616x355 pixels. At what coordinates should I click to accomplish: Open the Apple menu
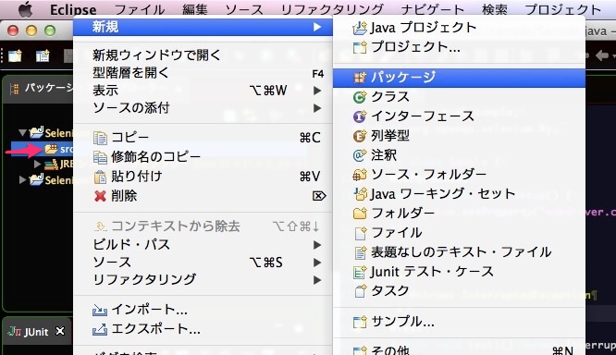tap(26, 9)
